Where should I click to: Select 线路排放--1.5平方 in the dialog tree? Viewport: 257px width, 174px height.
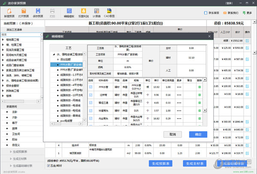coord(71,75)
